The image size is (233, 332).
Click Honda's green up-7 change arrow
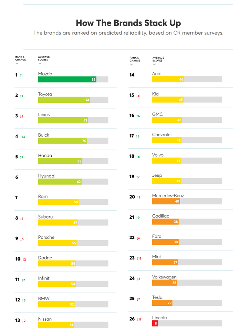[x=20, y=157]
